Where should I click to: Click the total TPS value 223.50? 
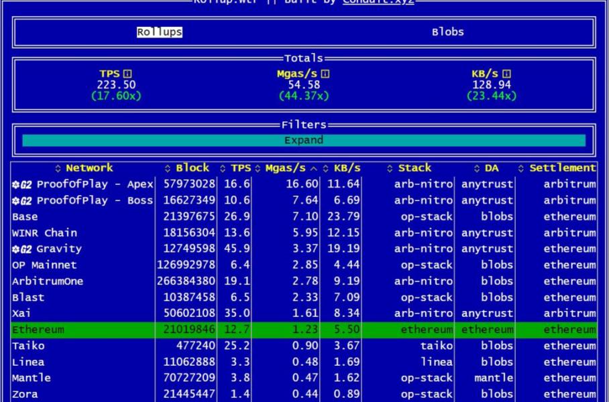click(116, 85)
